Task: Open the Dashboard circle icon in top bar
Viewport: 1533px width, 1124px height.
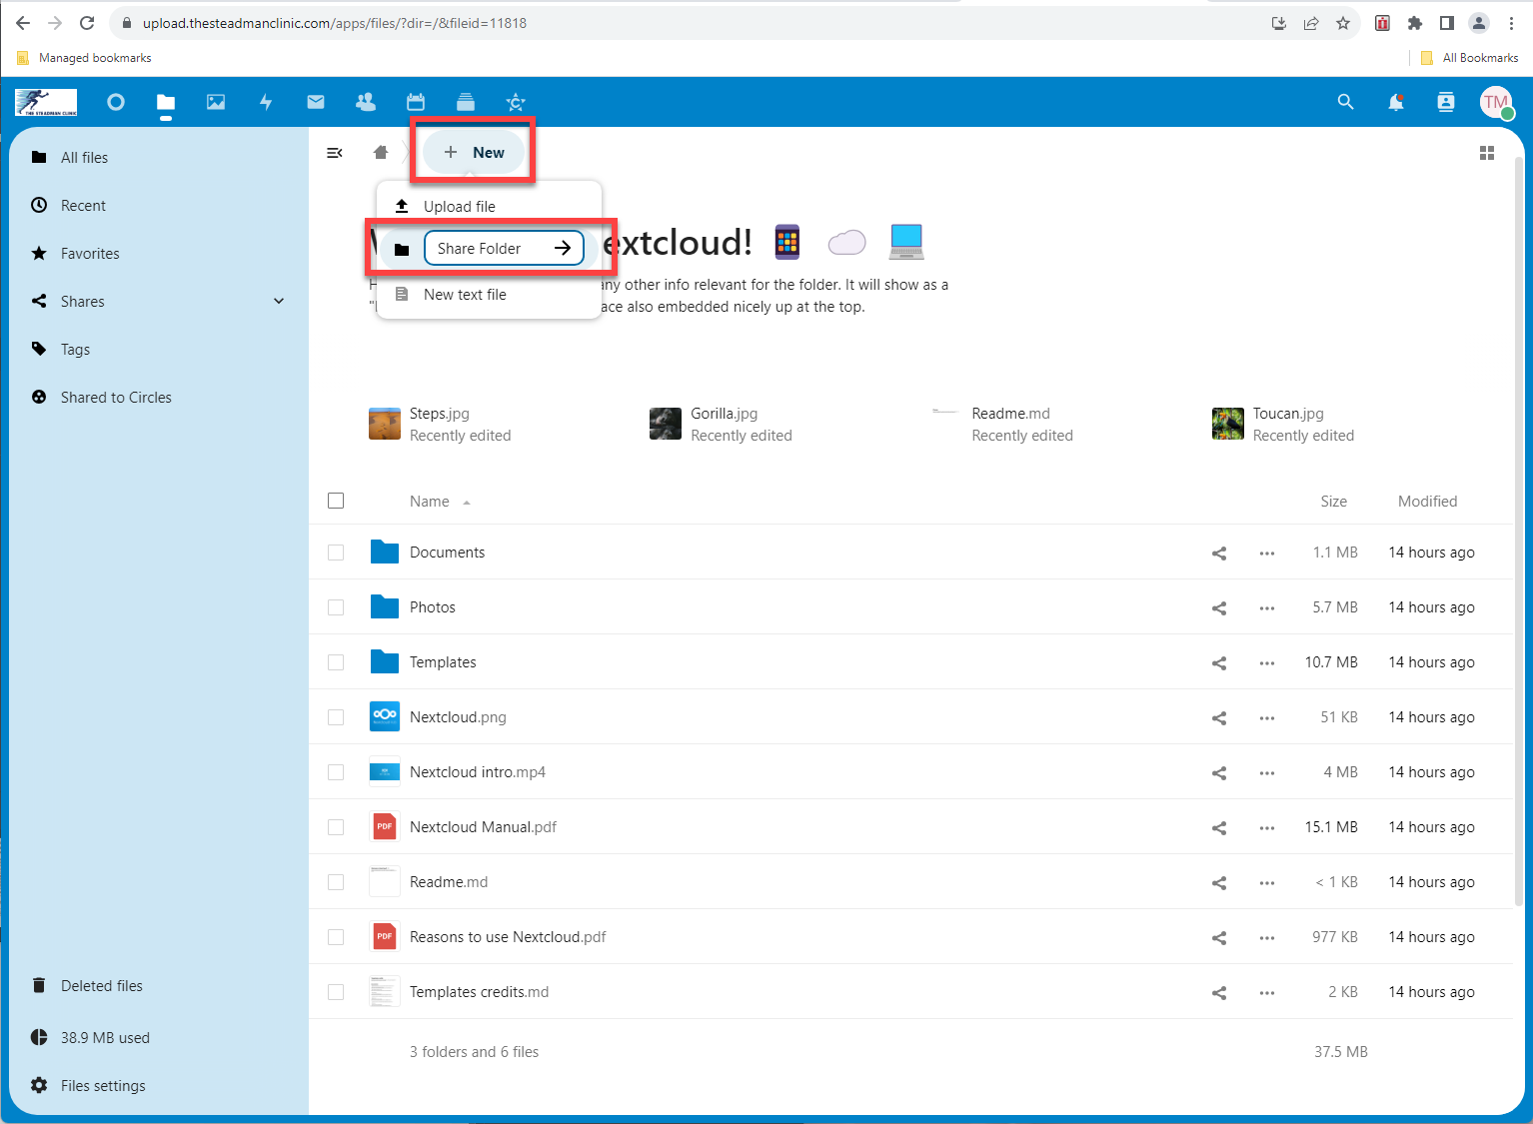Action: [x=116, y=102]
